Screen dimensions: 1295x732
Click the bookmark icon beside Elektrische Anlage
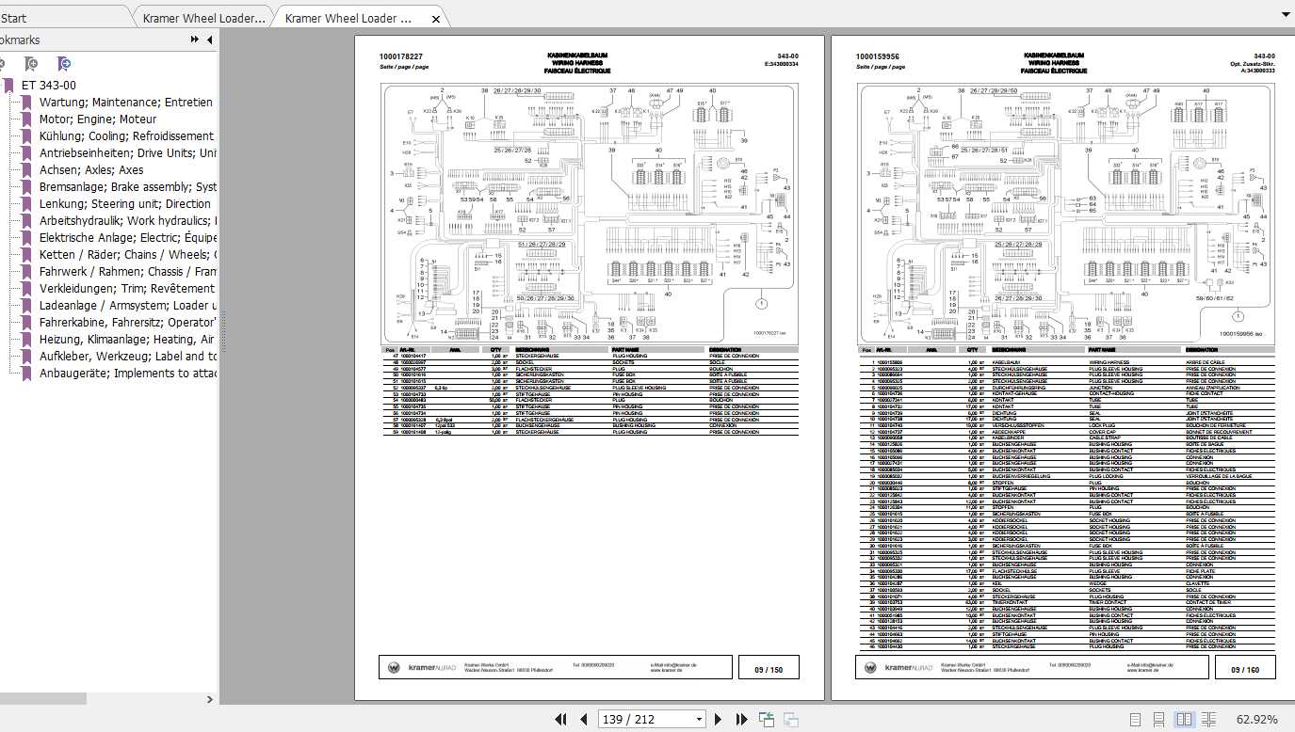click(27, 238)
